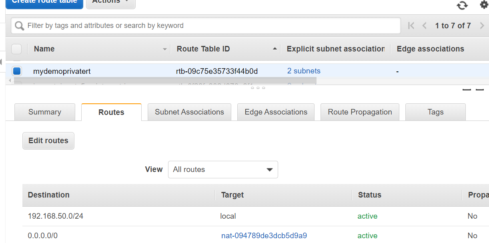Uncheck the mydemoprivatert row checkbox
The width and height of the screenshot is (489, 243).
coord(17,71)
